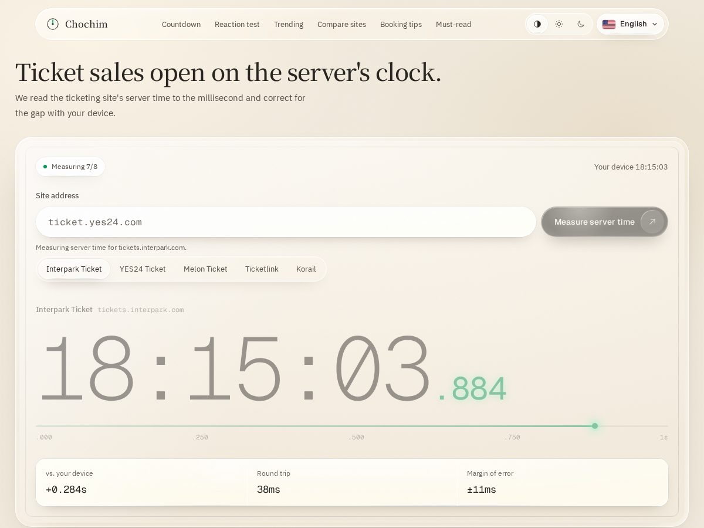Go to Trending page
The width and height of the screenshot is (704, 528).
pyautogui.click(x=289, y=24)
